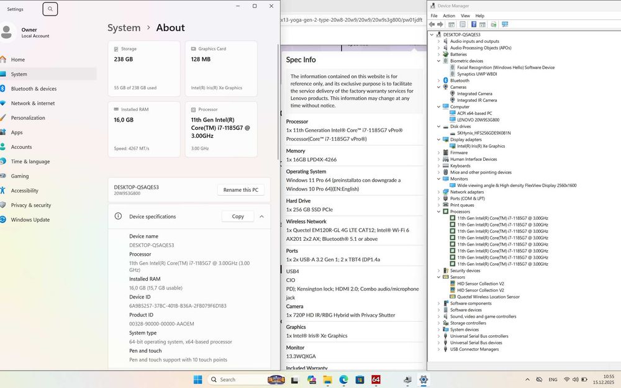Collapse Cameras node in device tree
The height and width of the screenshot is (388, 621).
[x=438, y=87]
